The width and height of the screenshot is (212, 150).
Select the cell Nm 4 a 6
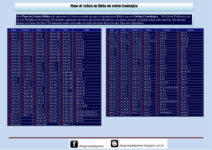pyautogui.click(x=26, y=85)
